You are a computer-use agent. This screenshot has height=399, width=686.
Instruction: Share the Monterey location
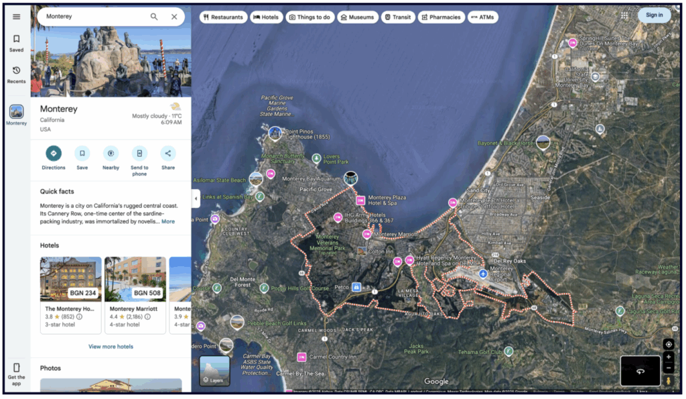coord(167,154)
